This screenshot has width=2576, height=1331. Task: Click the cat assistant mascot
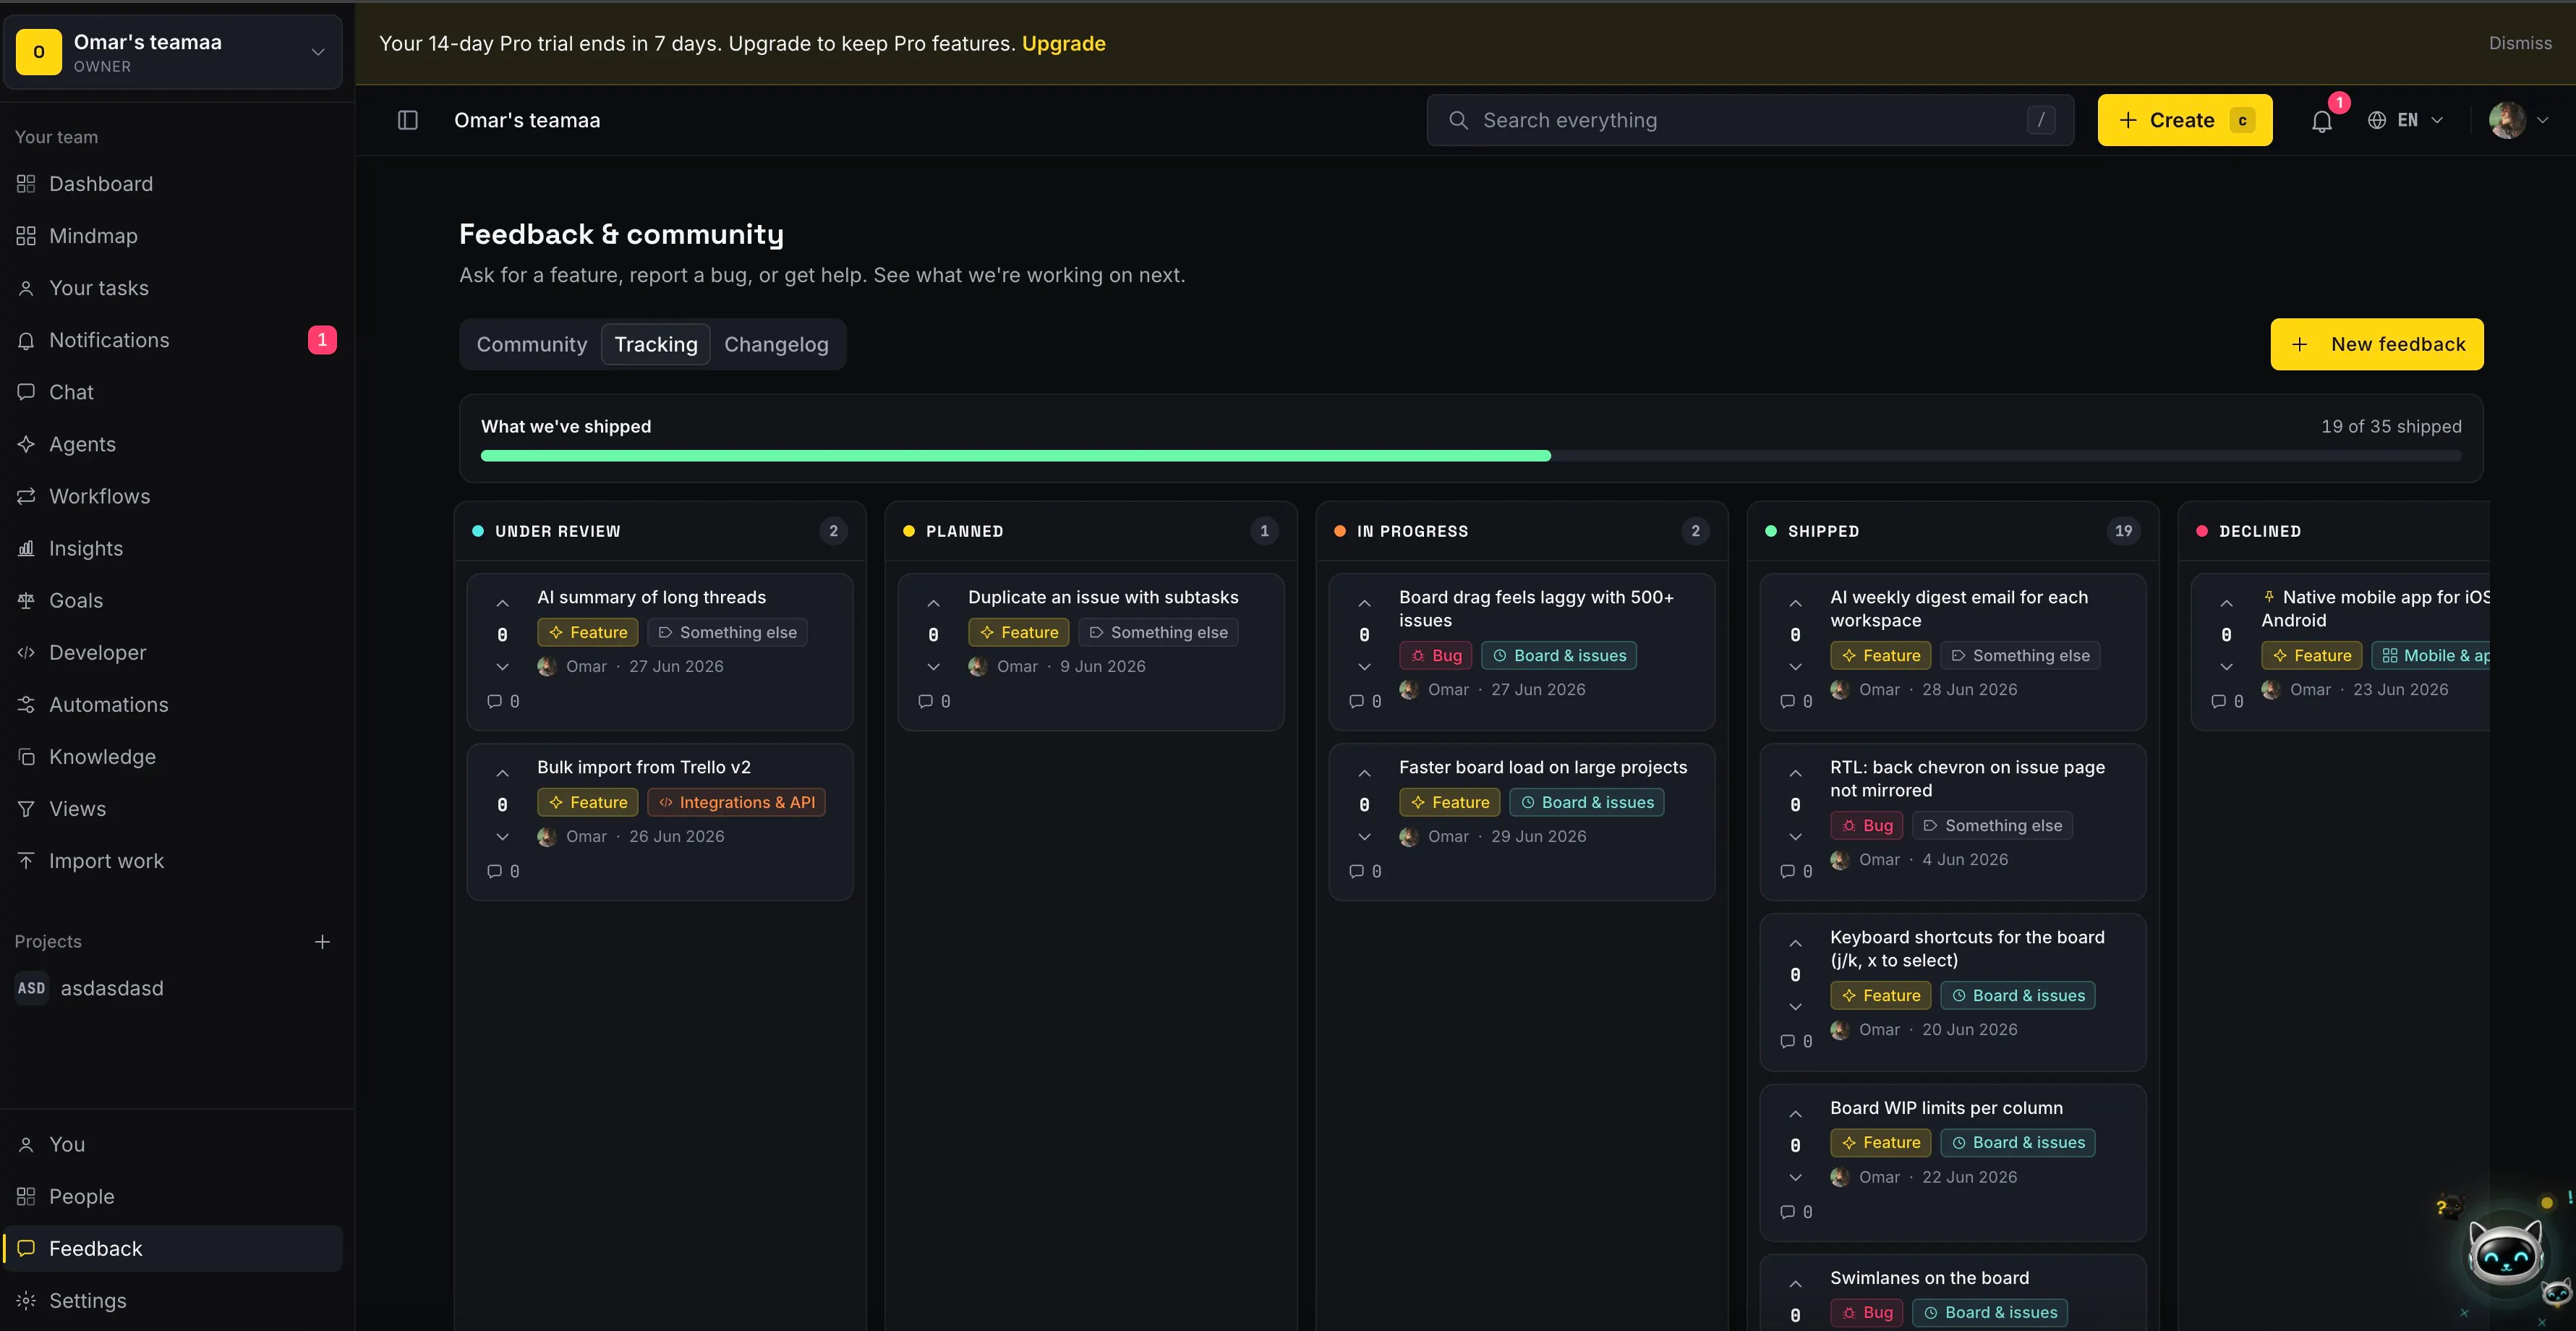[x=2505, y=1253]
